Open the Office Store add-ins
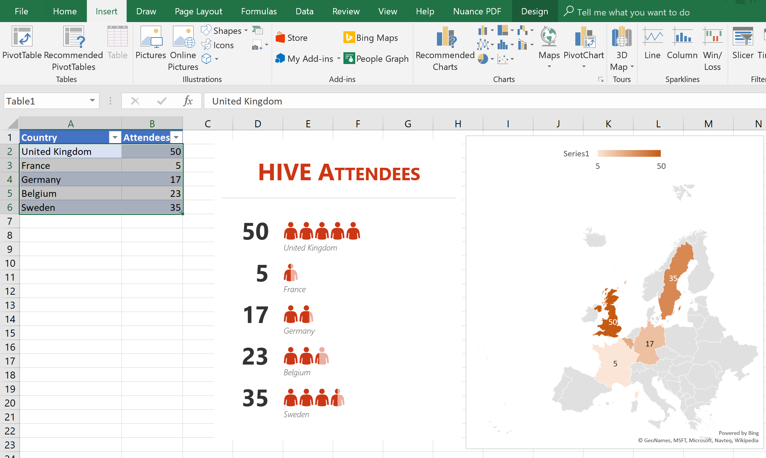This screenshot has height=458, width=766. tap(292, 38)
